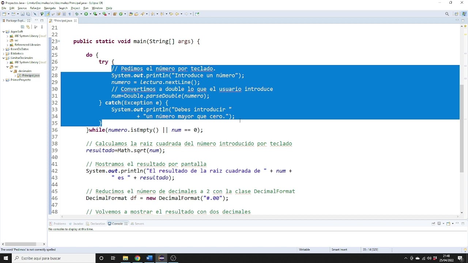468x263 pixels.
Task: Collapse the decimales package node
Action: pyautogui.click(x=11, y=71)
